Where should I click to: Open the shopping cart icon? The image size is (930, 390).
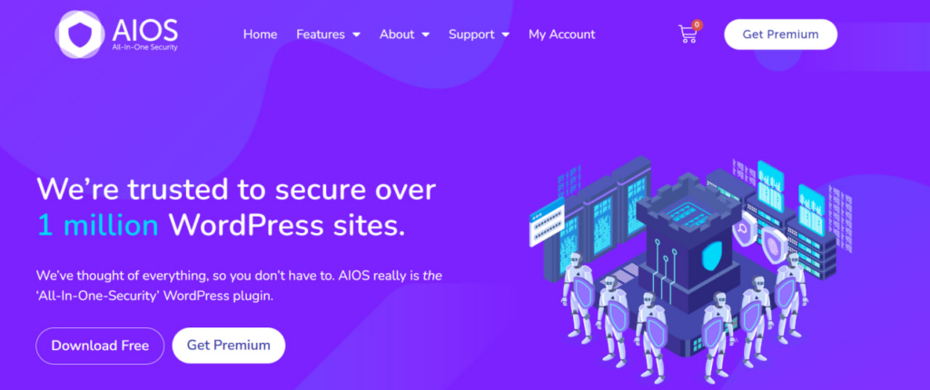(x=688, y=34)
